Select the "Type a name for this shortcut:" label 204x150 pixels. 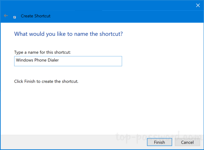point(43,52)
